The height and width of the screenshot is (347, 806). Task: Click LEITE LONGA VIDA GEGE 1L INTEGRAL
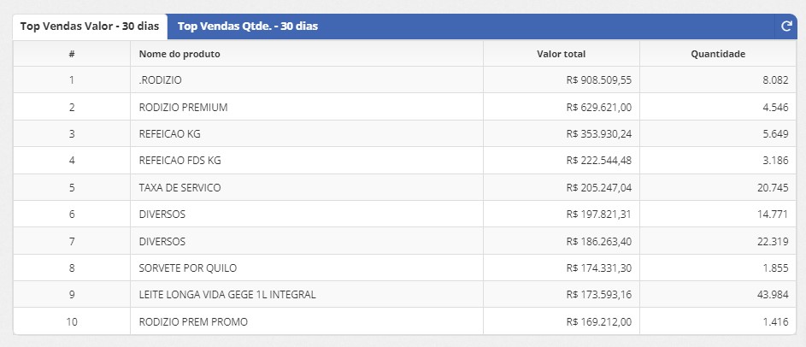(x=227, y=295)
